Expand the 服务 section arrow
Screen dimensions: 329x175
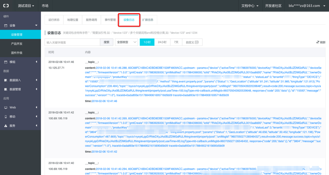pos(36,126)
